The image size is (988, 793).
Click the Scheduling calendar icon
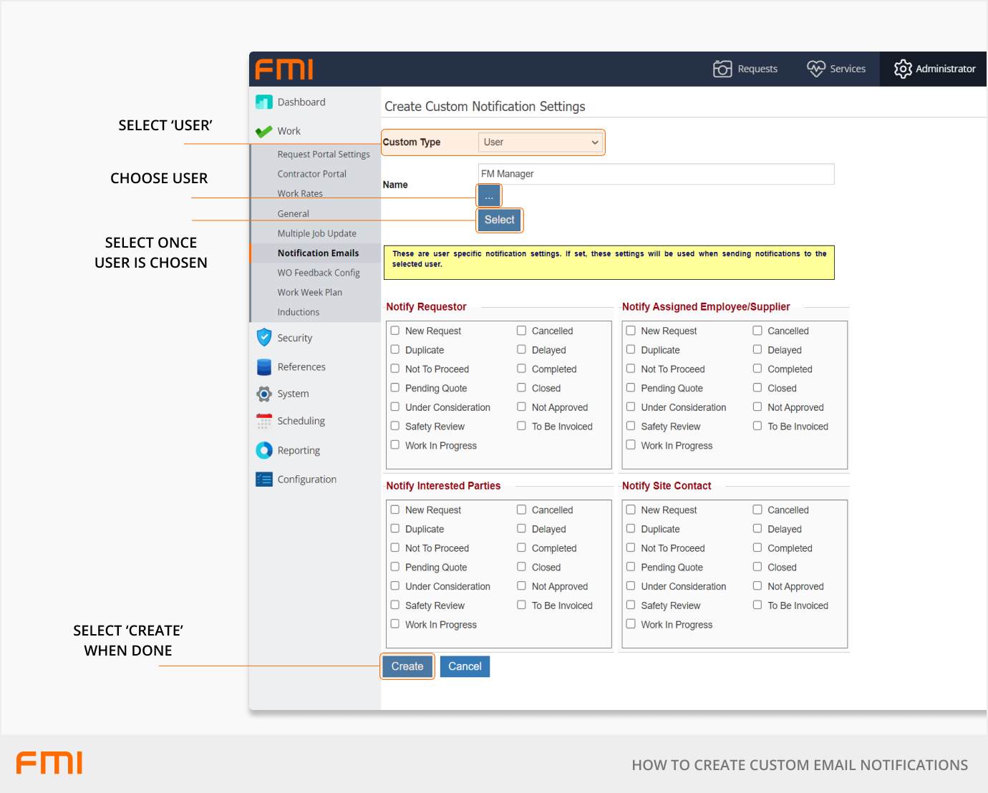[x=264, y=421]
